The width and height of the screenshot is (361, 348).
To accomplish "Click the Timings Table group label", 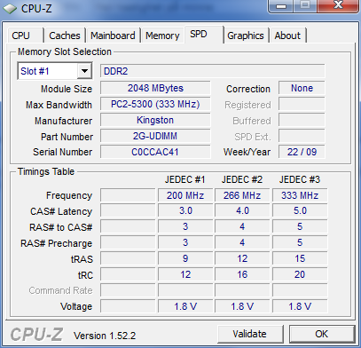I will [46, 171].
